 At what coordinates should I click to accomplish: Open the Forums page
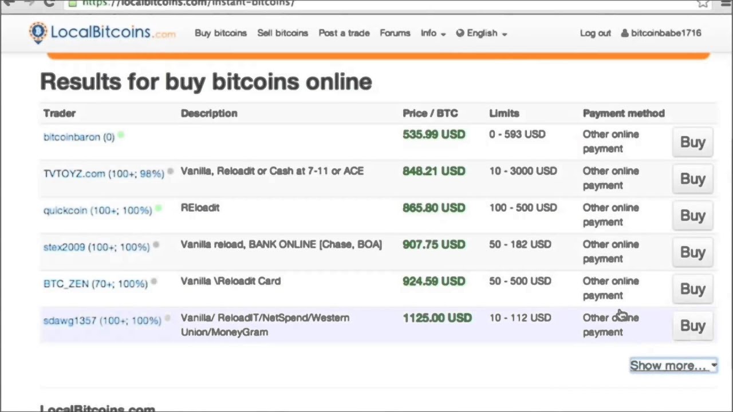[x=395, y=33]
